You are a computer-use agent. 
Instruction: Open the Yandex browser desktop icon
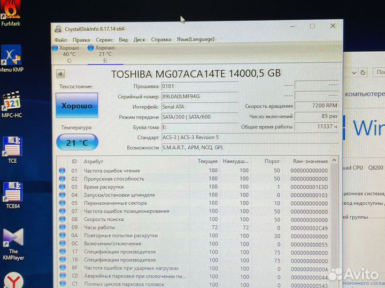pos(14,280)
